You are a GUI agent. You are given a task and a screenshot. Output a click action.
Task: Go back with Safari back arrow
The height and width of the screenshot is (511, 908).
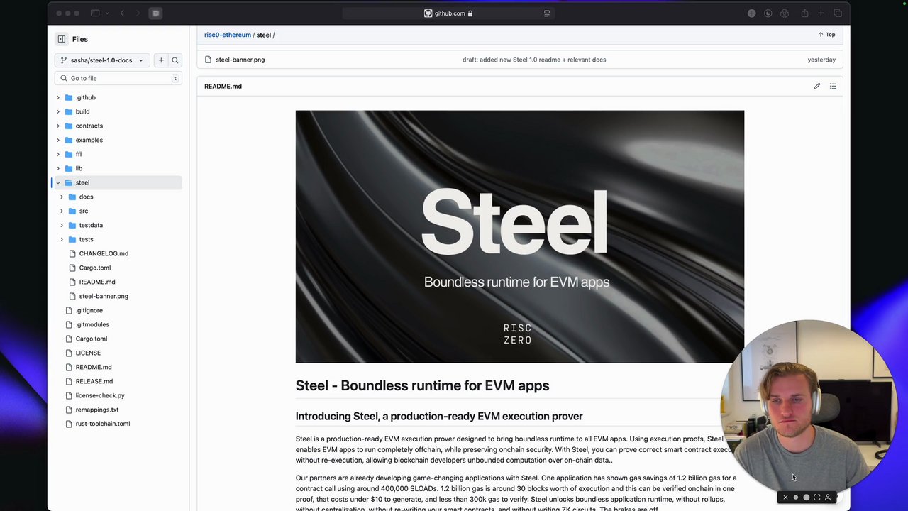(x=122, y=13)
